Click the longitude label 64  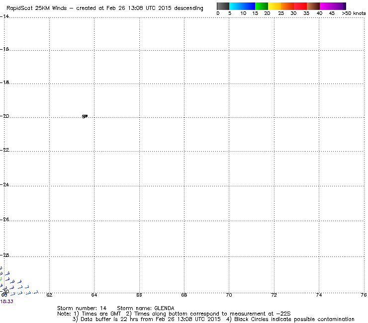click(x=94, y=295)
